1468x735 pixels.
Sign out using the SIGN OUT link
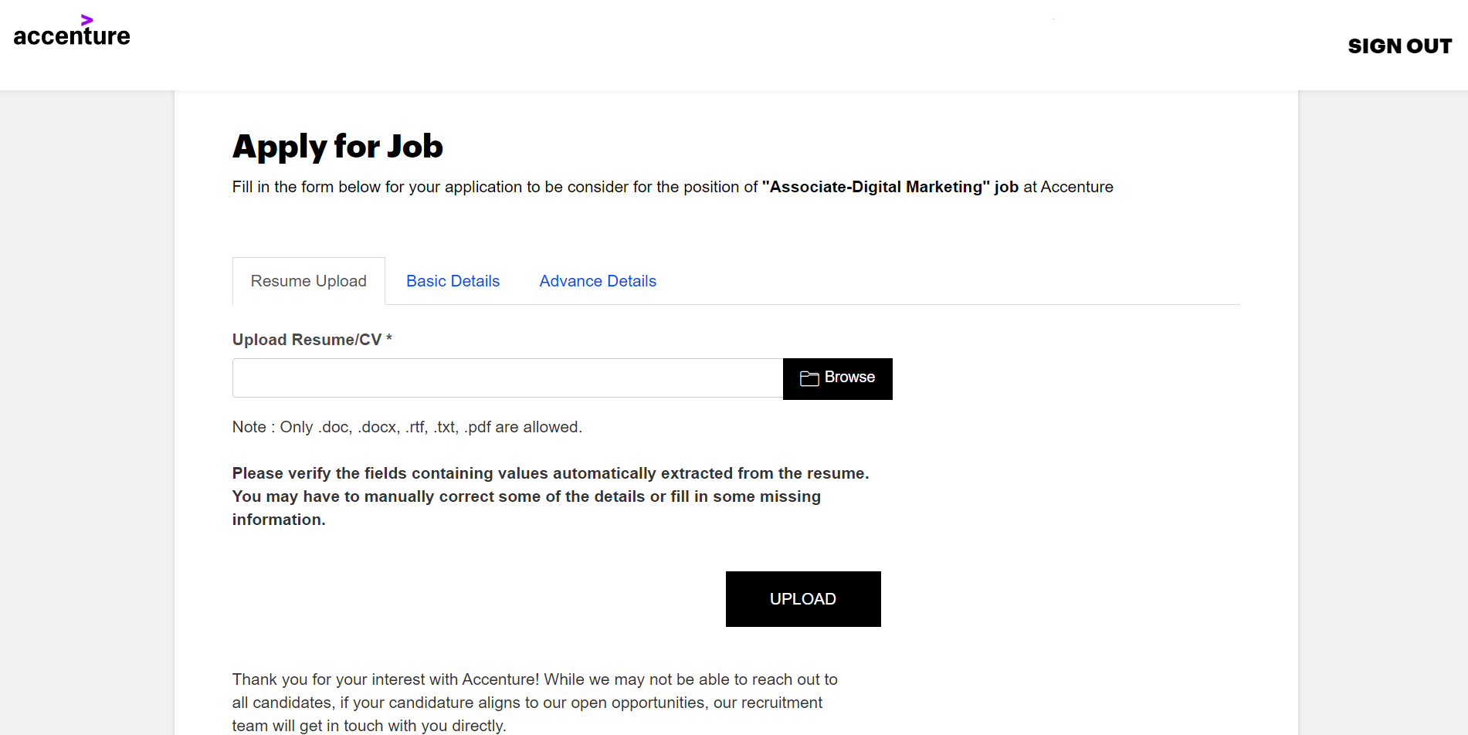[1399, 46]
